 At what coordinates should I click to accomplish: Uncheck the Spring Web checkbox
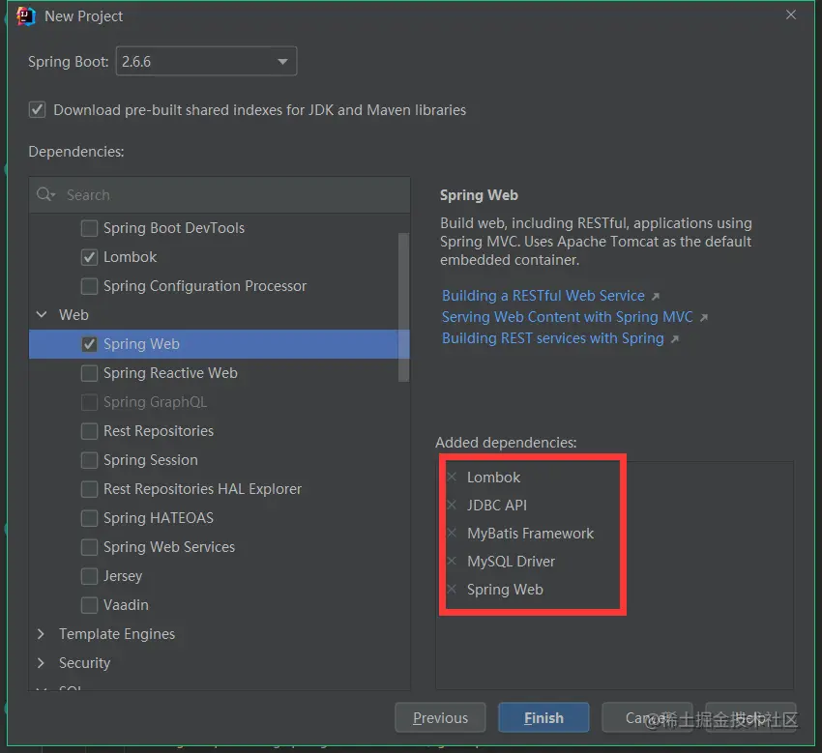(x=89, y=344)
